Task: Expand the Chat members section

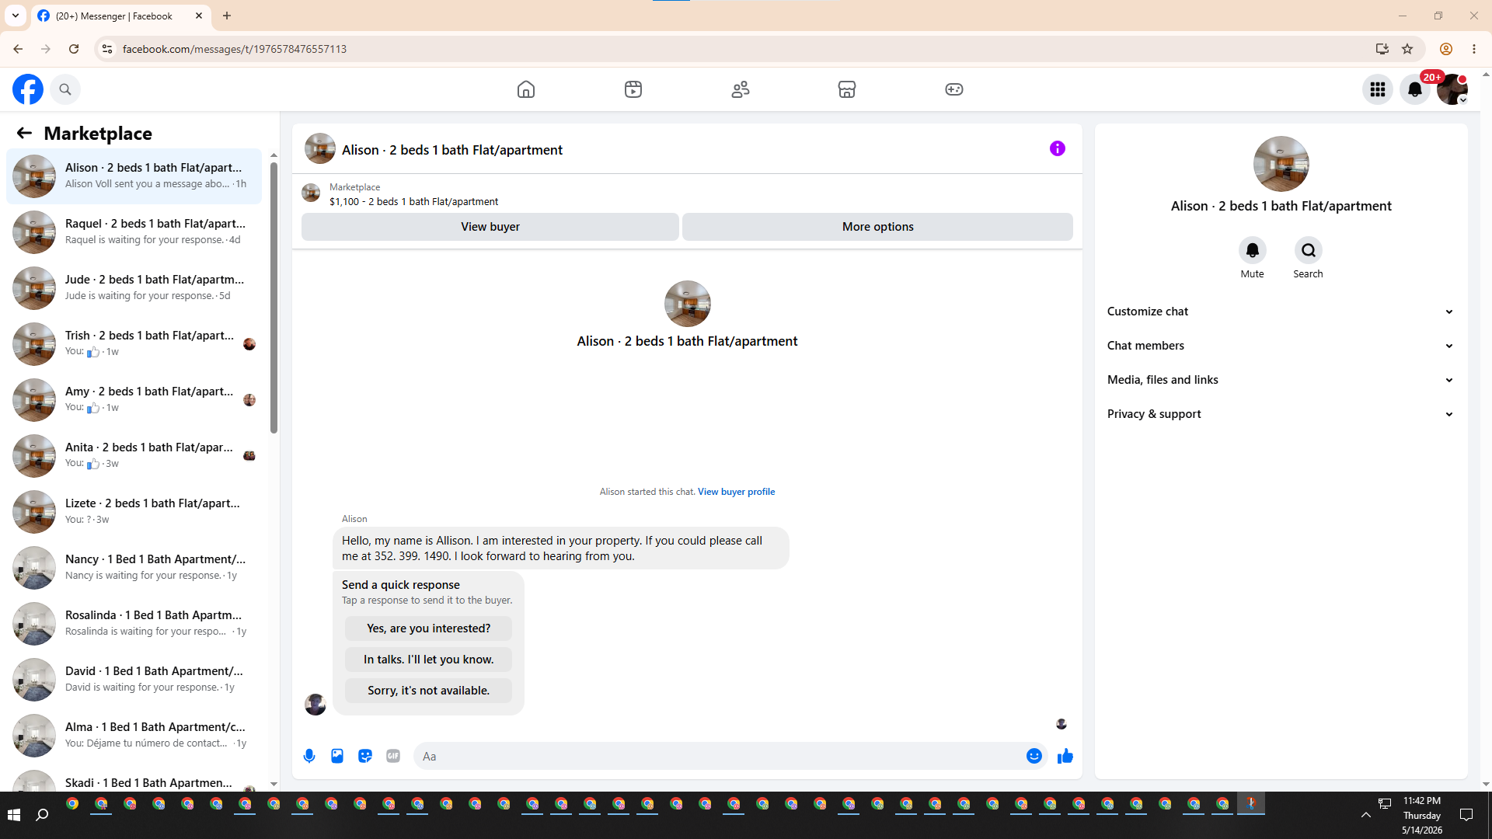Action: (x=1281, y=346)
